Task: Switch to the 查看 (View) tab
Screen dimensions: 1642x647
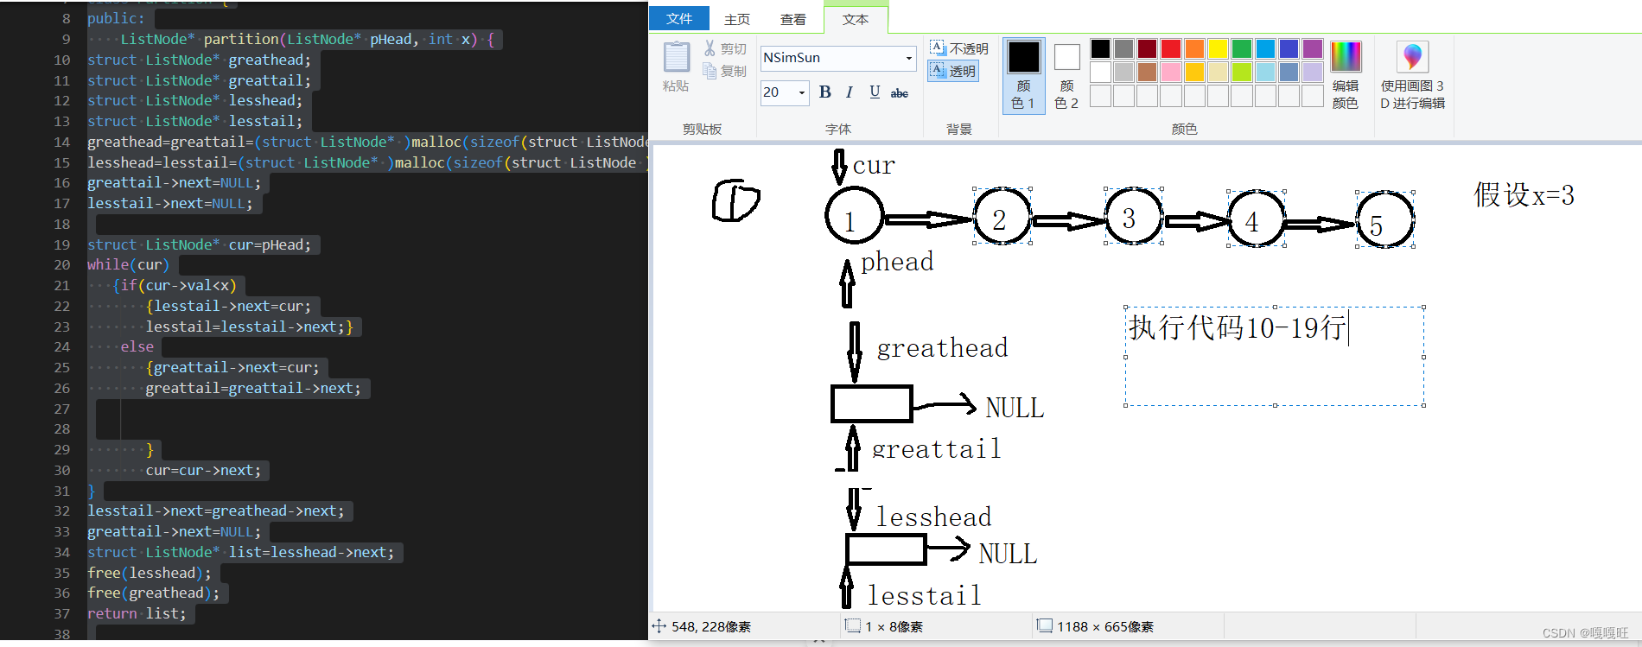Action: coord(793,19)
